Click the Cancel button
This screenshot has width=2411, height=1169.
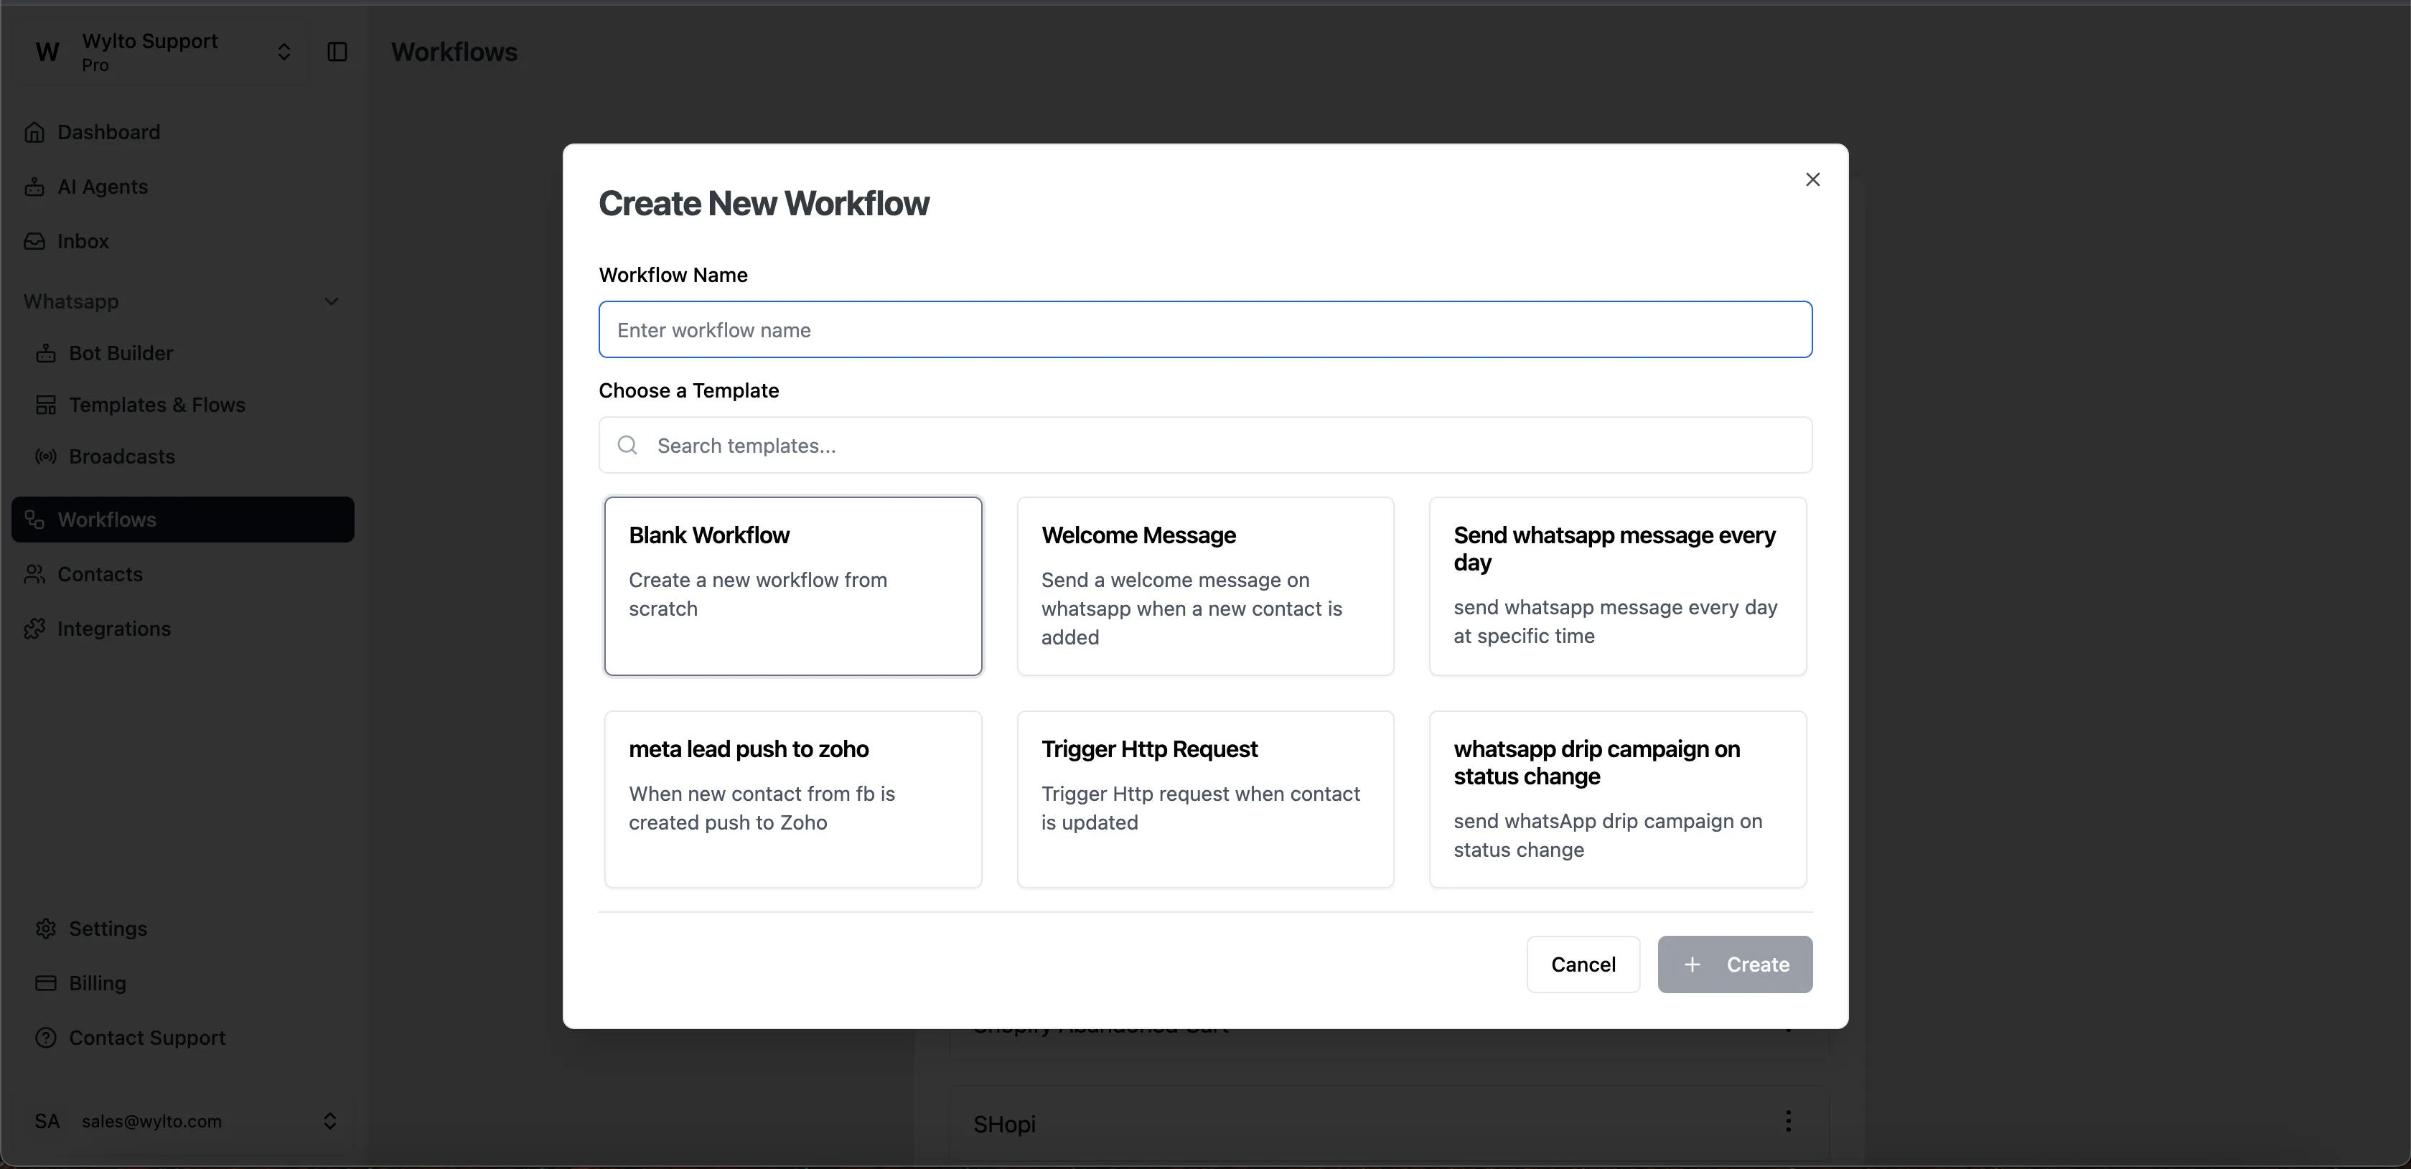(1583, 964)
